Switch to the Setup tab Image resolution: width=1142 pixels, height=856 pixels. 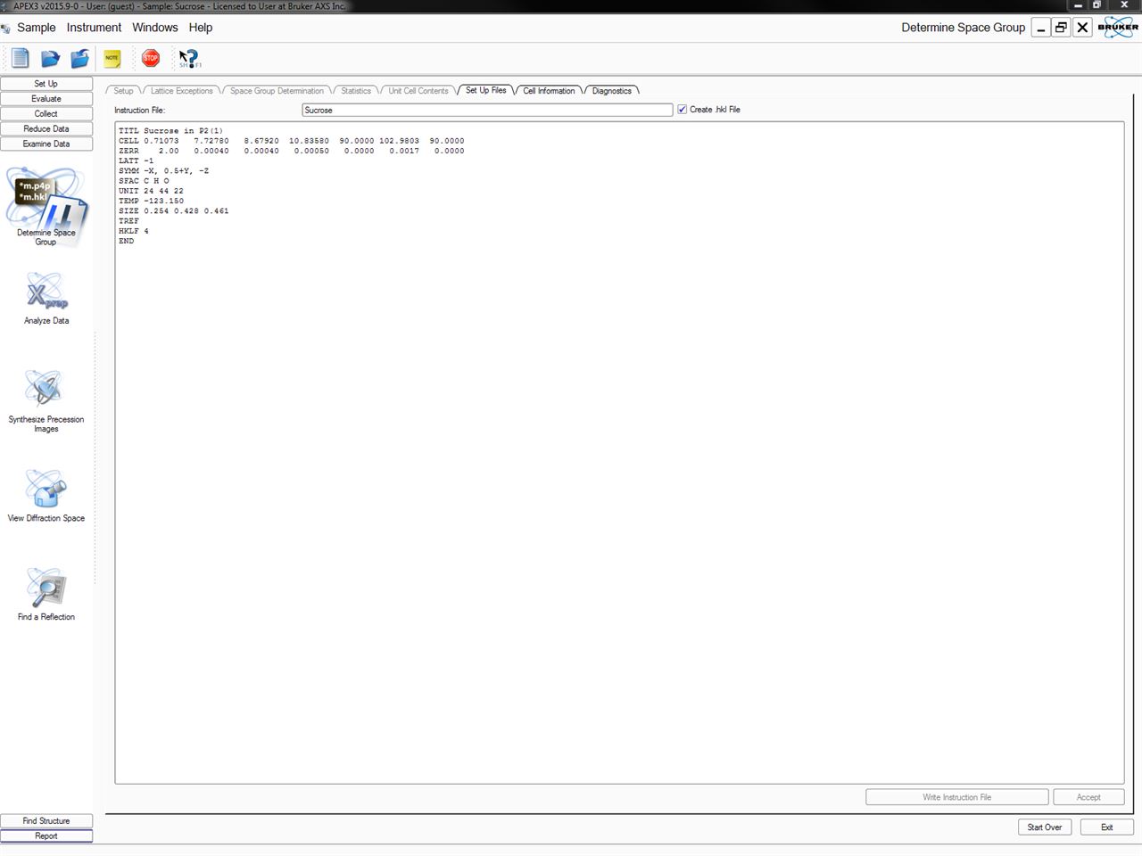click(123, 91)
